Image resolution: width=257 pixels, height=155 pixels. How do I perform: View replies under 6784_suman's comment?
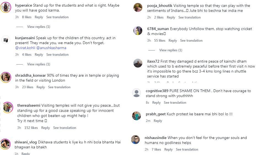click(171, 50)
